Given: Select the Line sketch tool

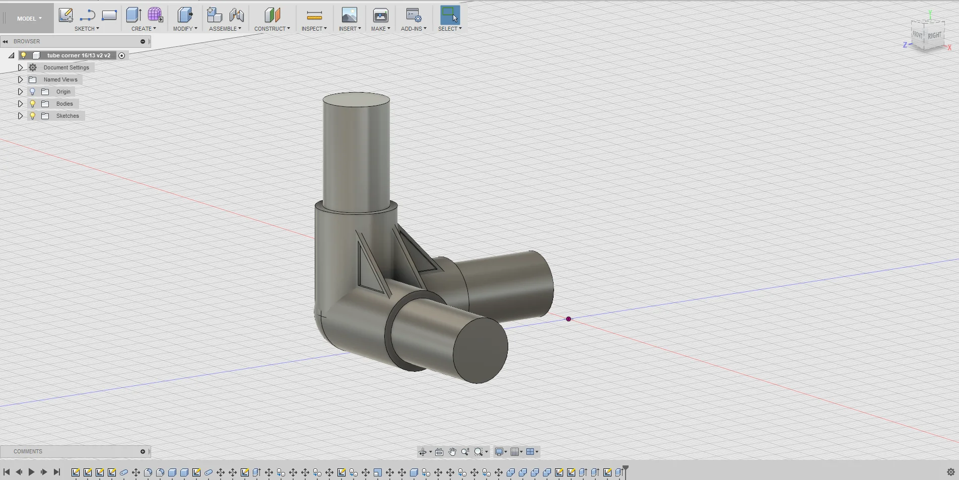Looking at the screenshot, I should tap(88, 15).
